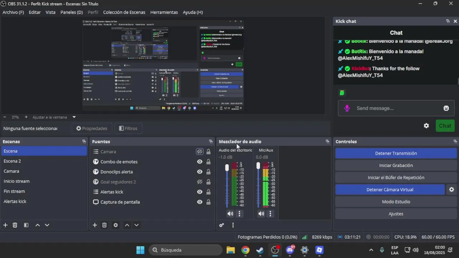Hide Alertas kick source
This screenshot has height=258, width=459.
point(200,192)
